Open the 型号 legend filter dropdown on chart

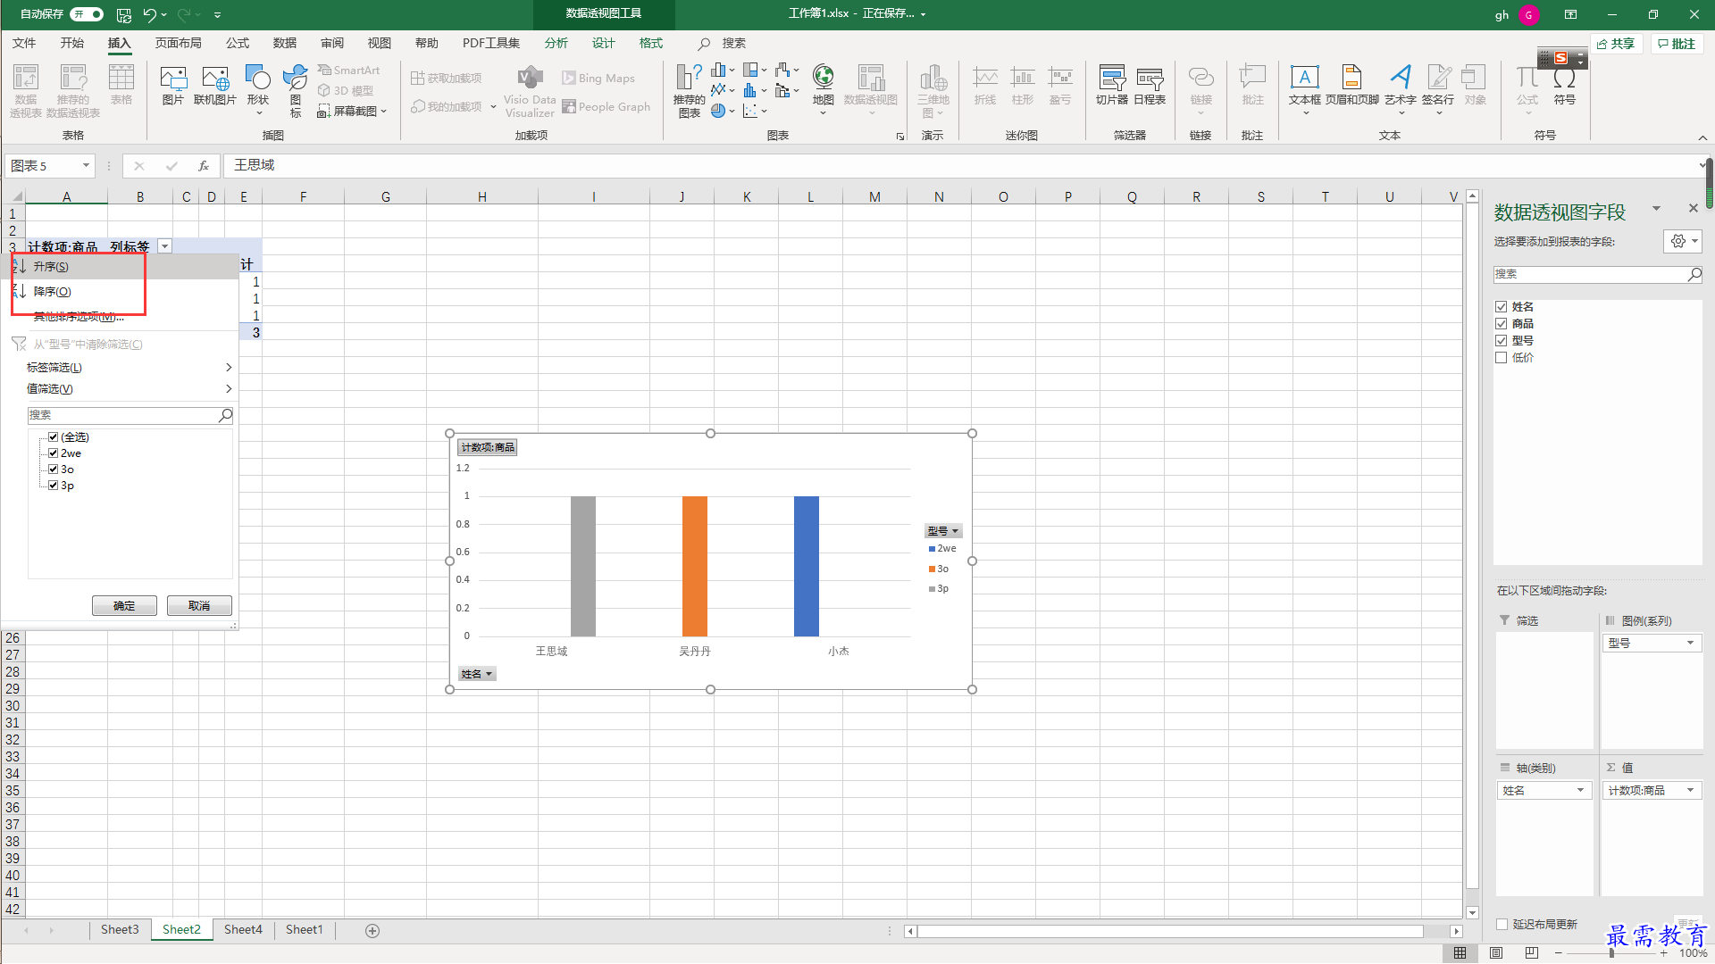click(x=943, y=531)
